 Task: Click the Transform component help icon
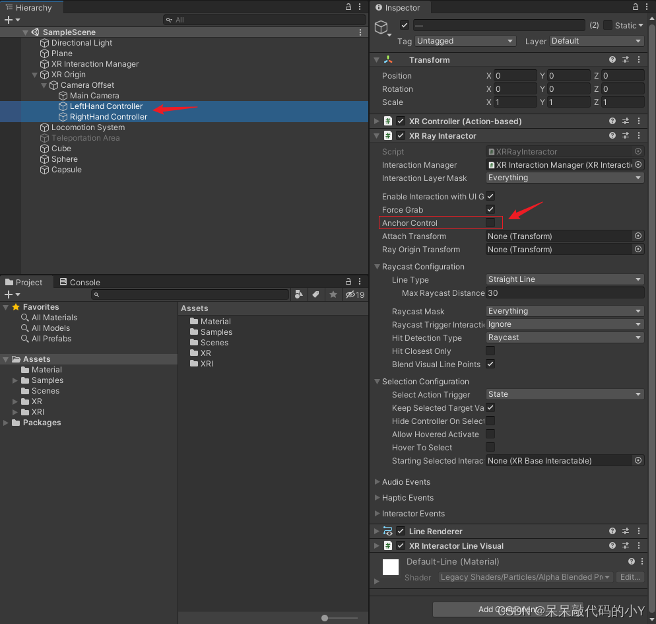tap(612, 59)
